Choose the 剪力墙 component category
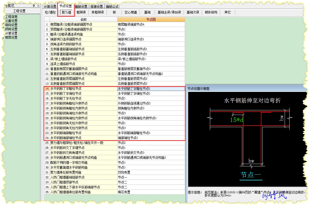 coord(67,12)
